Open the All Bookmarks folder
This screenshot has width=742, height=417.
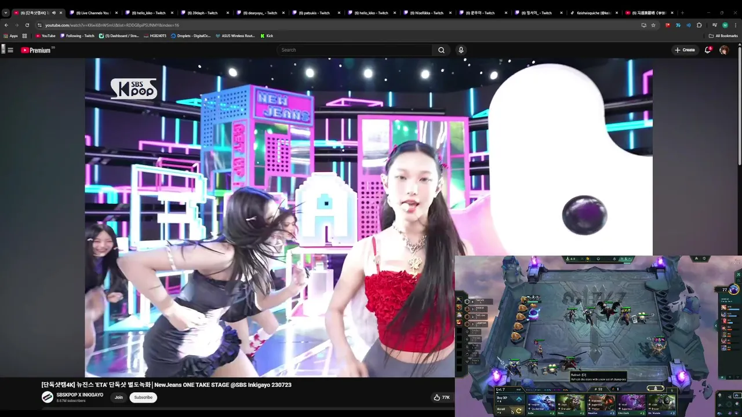(x=723, y=36)
